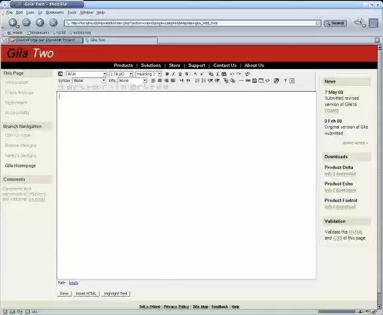Viewport: 383px width, 315px height.
Task: Click the copy icon in editor toolbar
Action: [x=211, y=74]
